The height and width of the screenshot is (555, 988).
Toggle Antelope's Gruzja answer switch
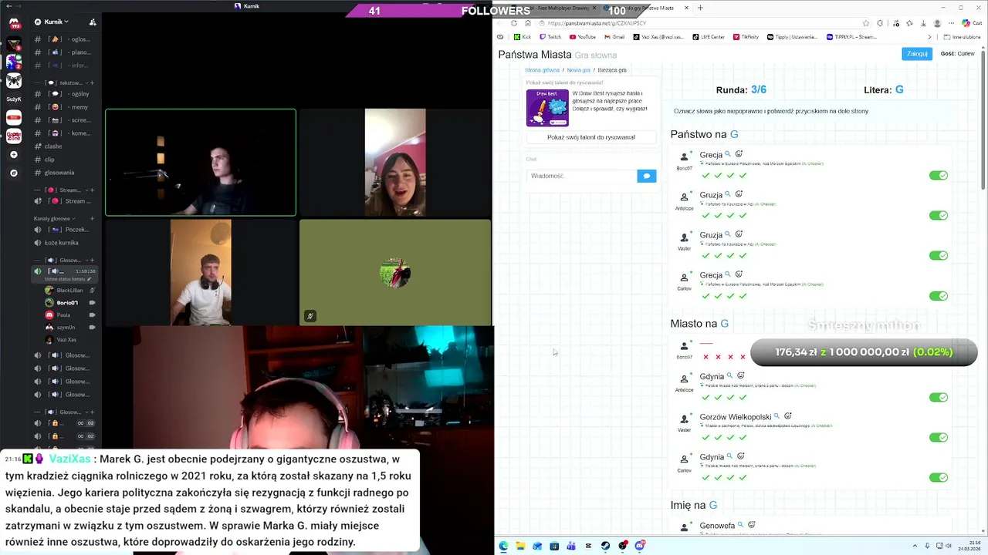click(x=939, y=216)
